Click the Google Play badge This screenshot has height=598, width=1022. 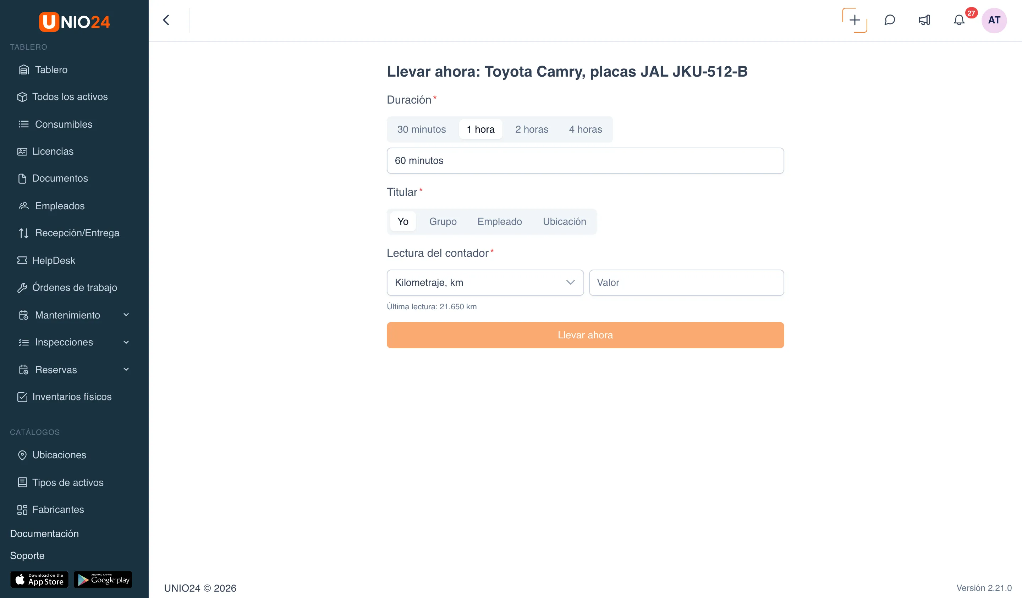(x=103, y=580)
